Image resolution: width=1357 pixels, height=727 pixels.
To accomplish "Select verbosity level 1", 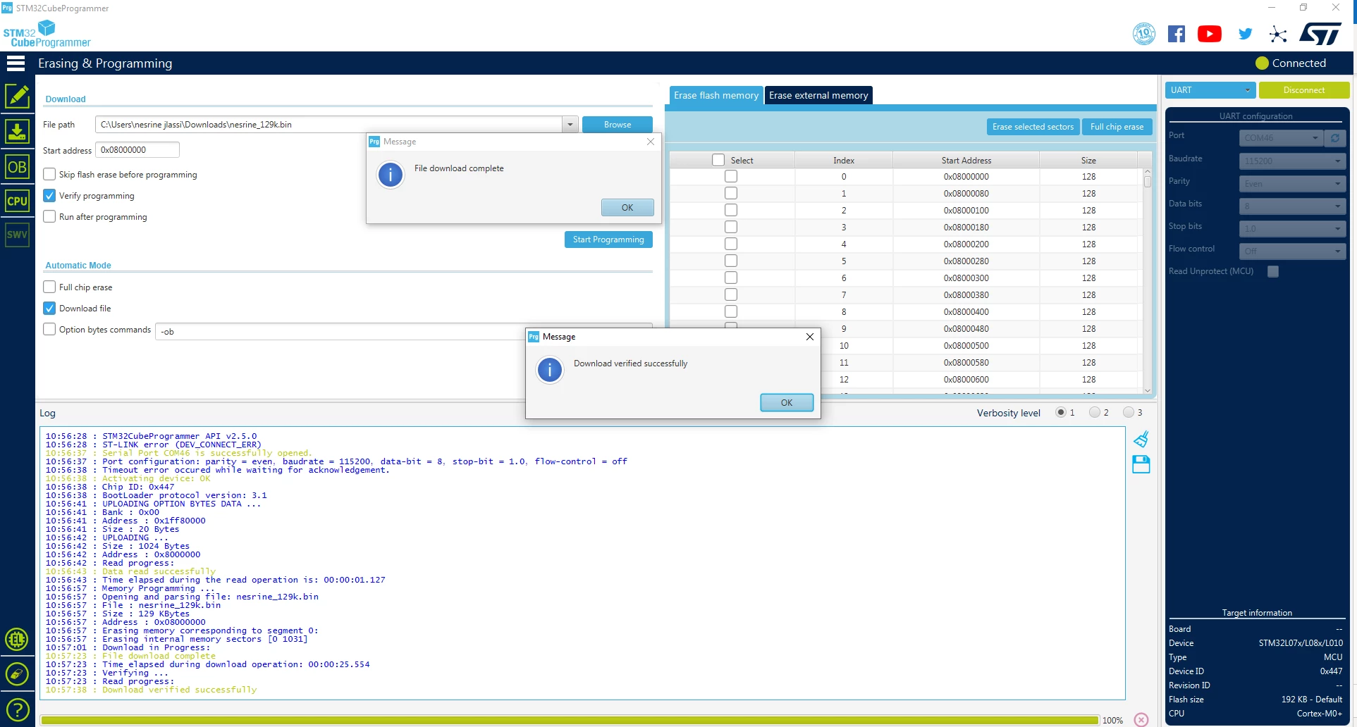I will pos(1061,412).
